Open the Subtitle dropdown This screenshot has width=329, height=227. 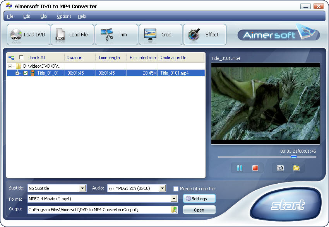coord(83,188)
